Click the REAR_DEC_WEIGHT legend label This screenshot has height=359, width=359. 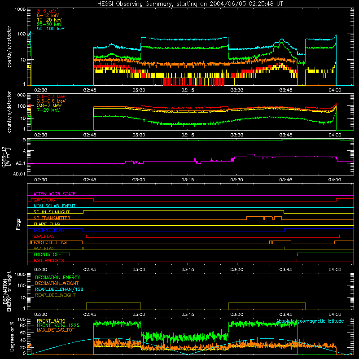[x=55, y=295]
